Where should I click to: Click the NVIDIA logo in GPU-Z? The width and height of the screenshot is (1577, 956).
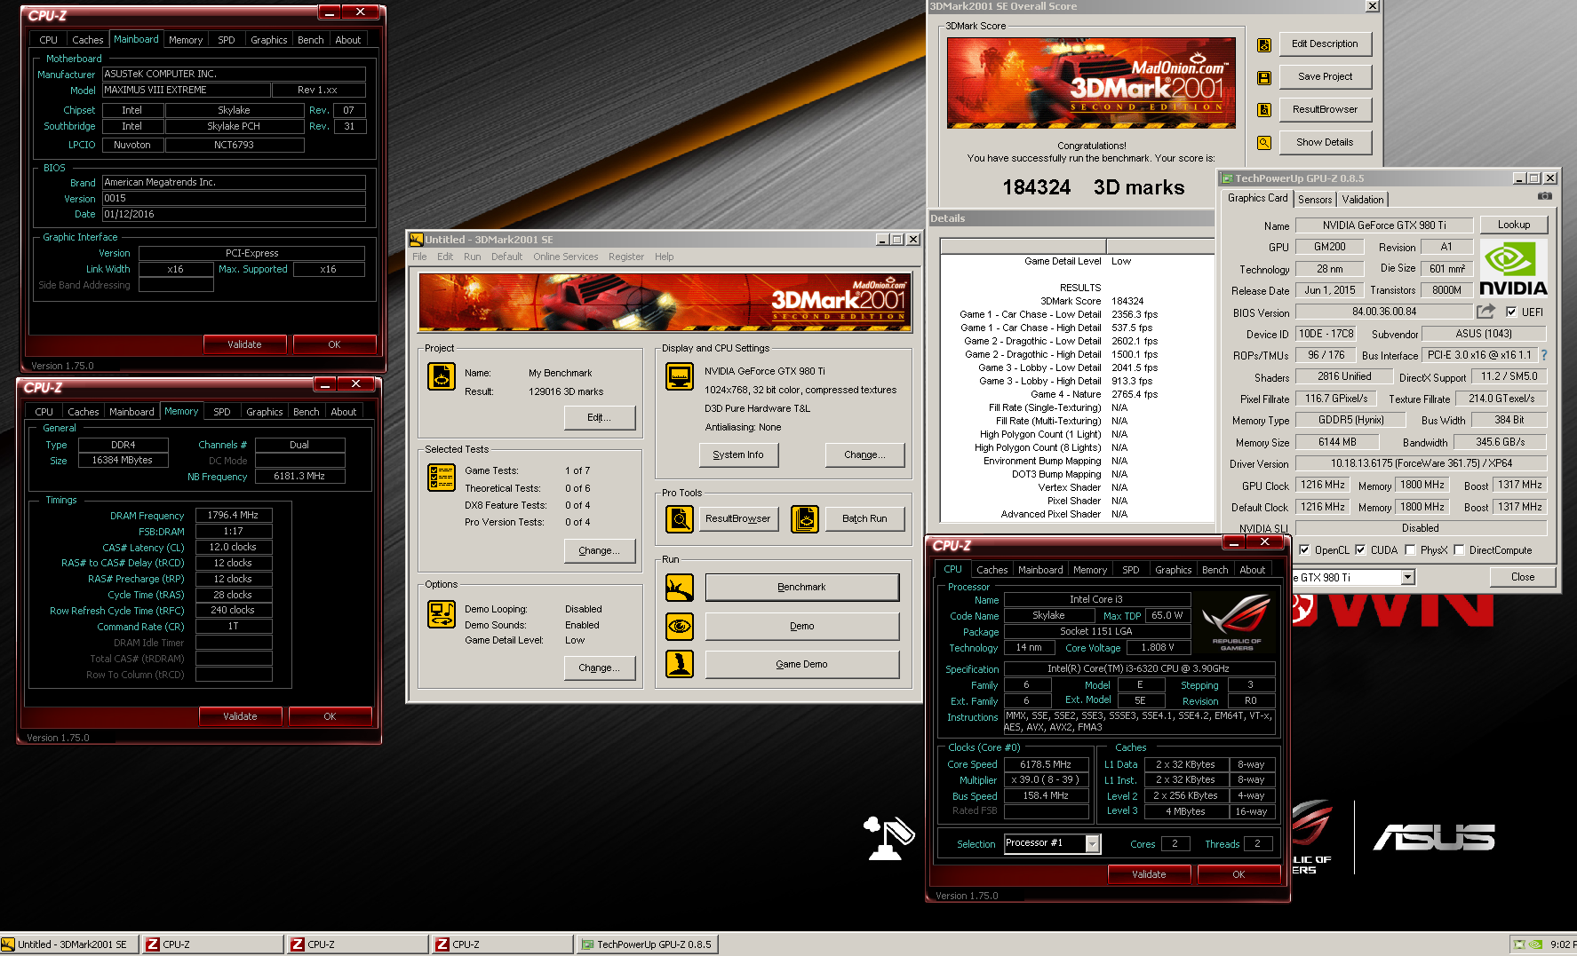[x=1513, y=267]
